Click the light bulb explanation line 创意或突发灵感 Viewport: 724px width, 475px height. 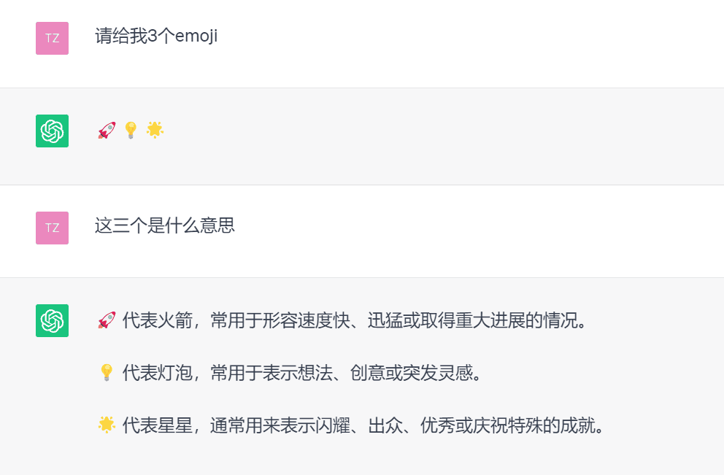click(290, 373)
